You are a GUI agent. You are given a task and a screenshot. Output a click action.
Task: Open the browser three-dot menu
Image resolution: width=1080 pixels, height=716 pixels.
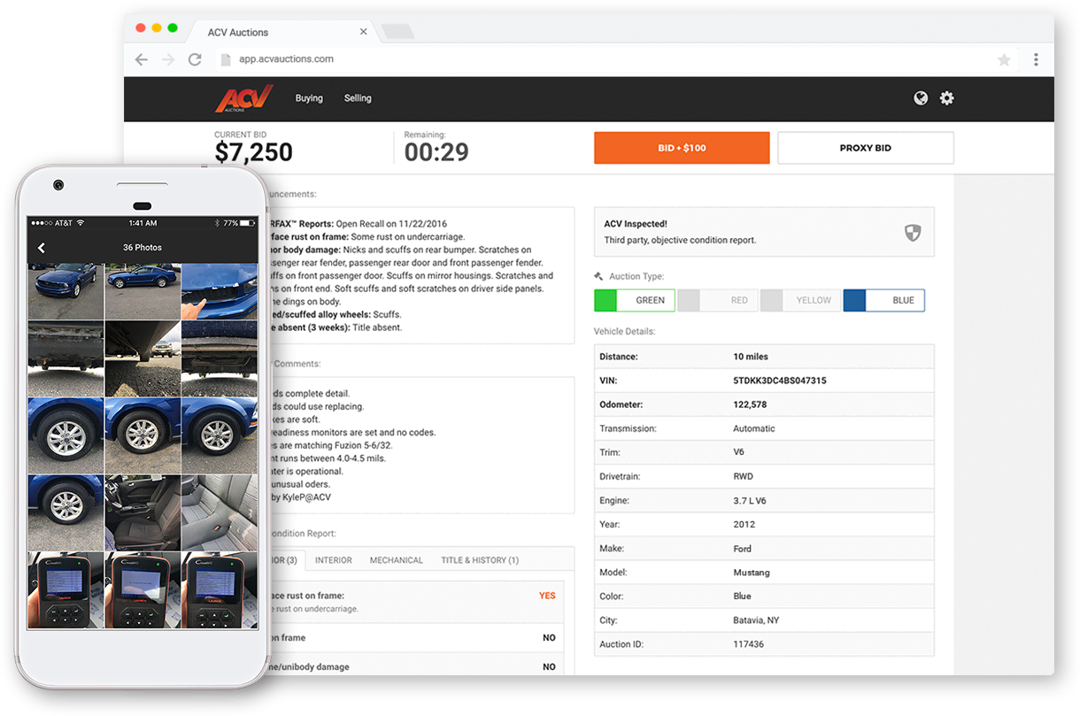(1036, 58)
